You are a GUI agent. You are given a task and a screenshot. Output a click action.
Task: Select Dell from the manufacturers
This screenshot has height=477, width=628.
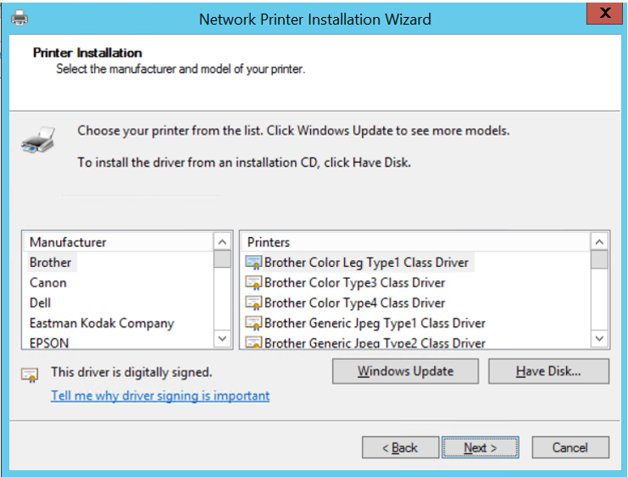click(41, 303)
